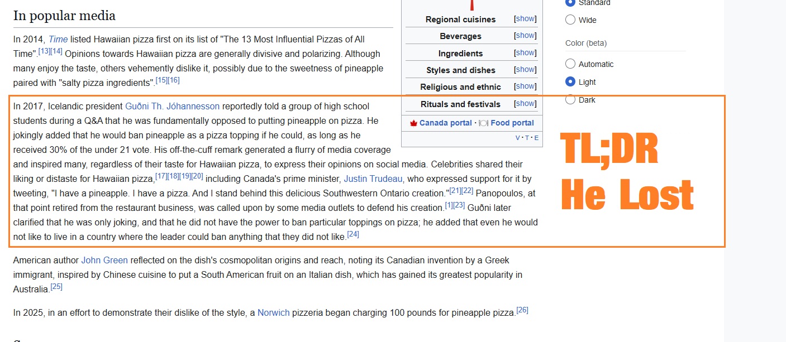Select Automatic color mode

(570, 64)
